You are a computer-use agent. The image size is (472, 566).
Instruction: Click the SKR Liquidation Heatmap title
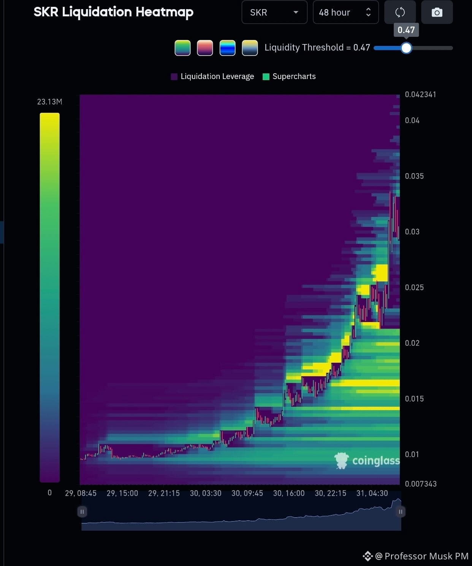113,12
